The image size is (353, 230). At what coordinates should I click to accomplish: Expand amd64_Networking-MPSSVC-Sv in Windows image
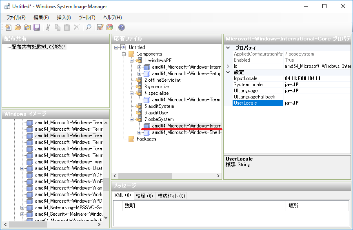[22, 208]
